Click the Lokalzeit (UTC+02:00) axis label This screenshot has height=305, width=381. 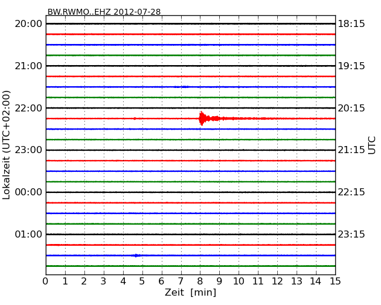(x=6, y=145)
